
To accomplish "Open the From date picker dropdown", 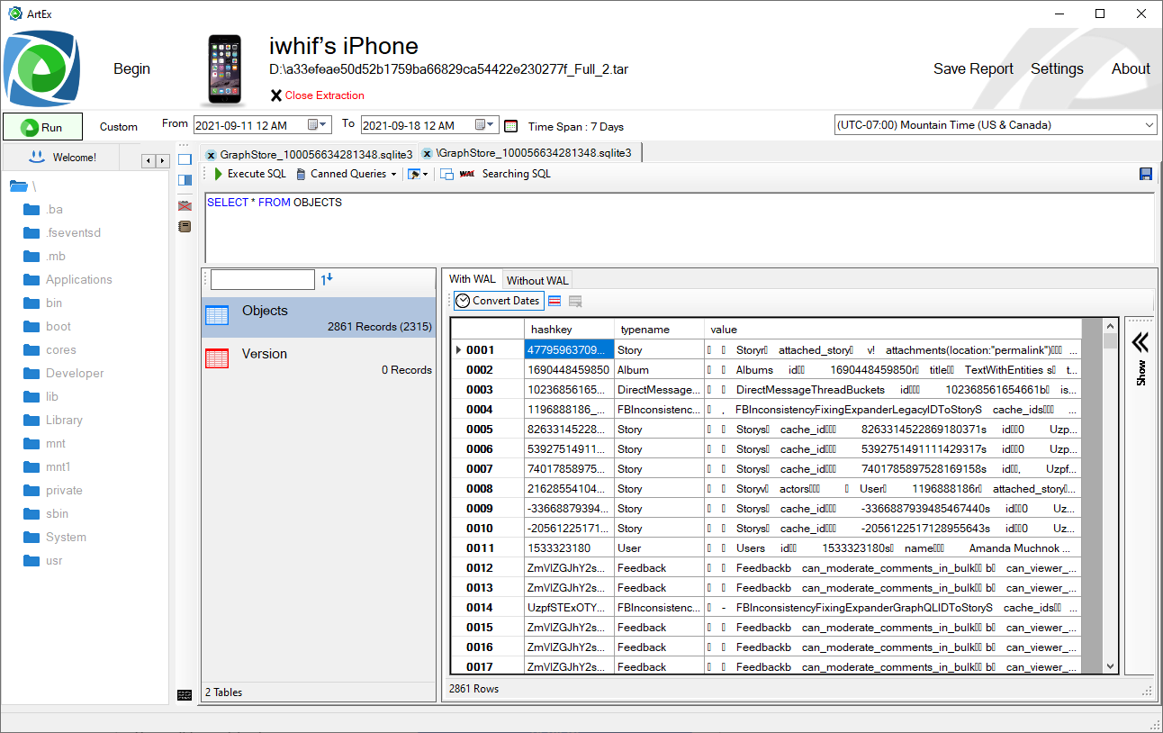I will [319, 125].
